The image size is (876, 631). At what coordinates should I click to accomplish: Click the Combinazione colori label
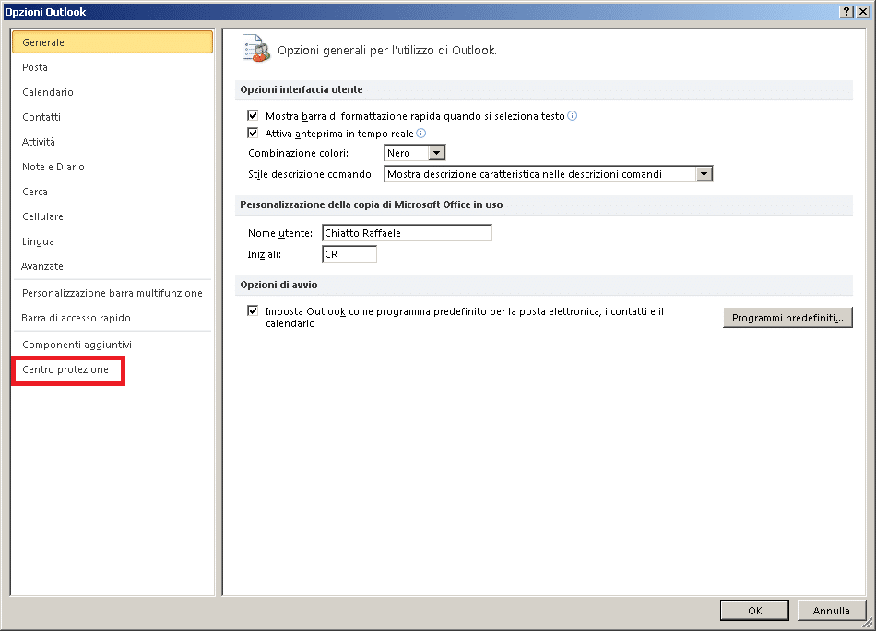(299, 153)
